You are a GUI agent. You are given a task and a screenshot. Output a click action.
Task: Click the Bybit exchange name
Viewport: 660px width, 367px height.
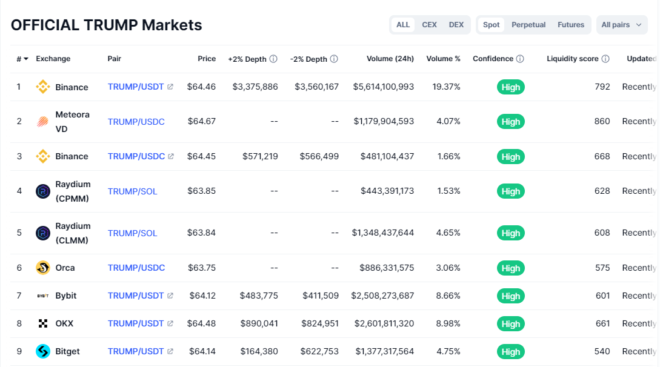[65, 296]
